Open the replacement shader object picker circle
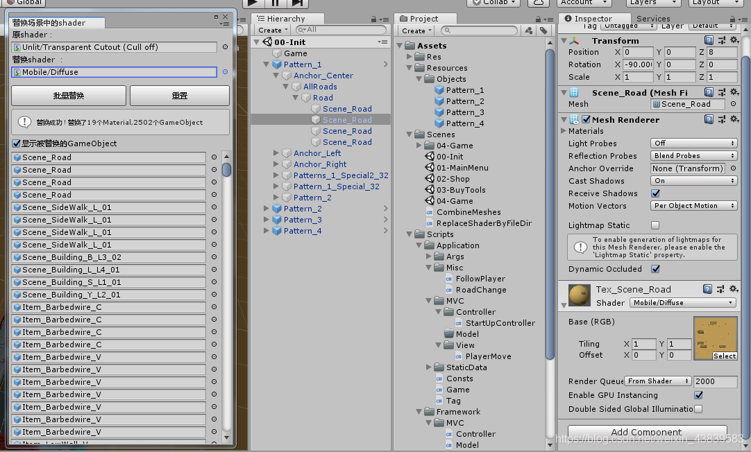Screen dimensions: 751x452 point(225,71)
